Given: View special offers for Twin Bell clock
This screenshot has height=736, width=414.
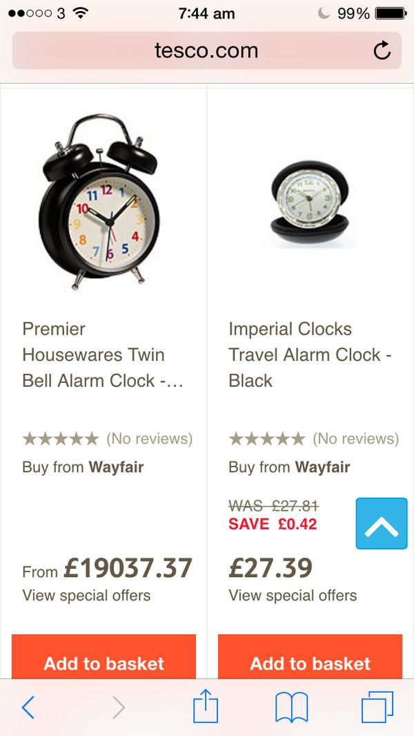Looking at the screenshot, I should (x=86, y=596).
